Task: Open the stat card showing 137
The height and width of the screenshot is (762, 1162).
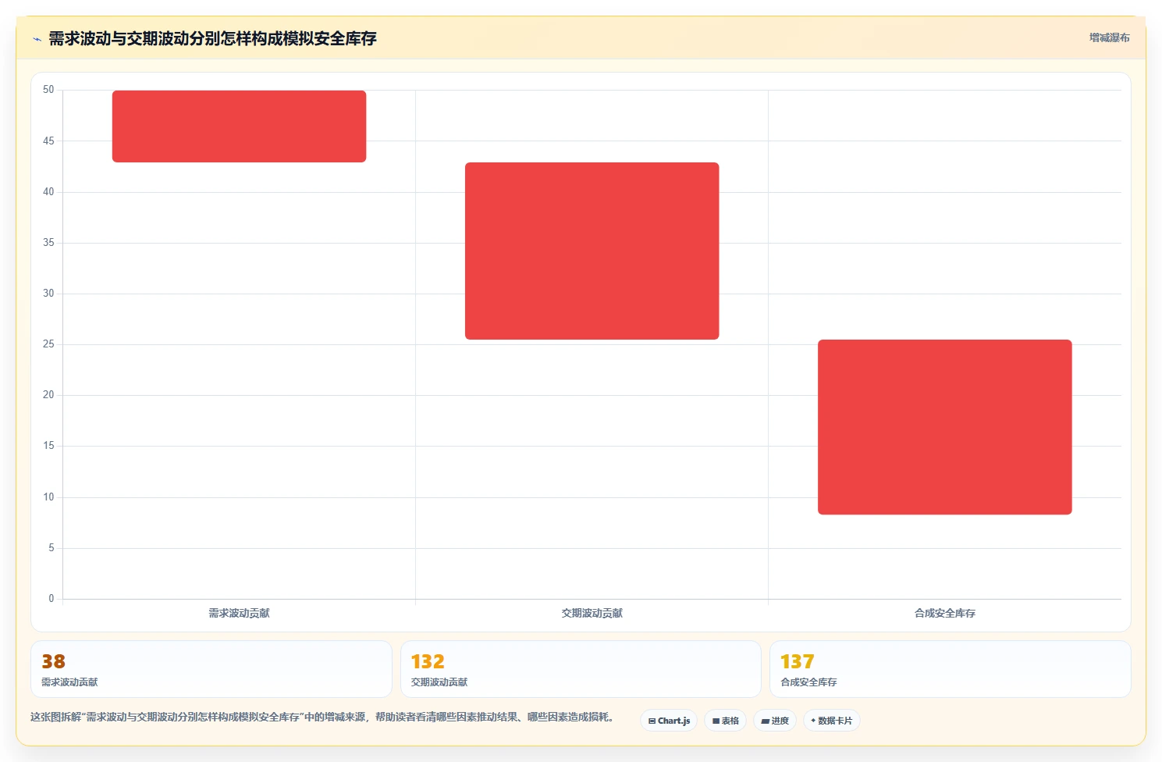Action: click(x=950, y=669)
